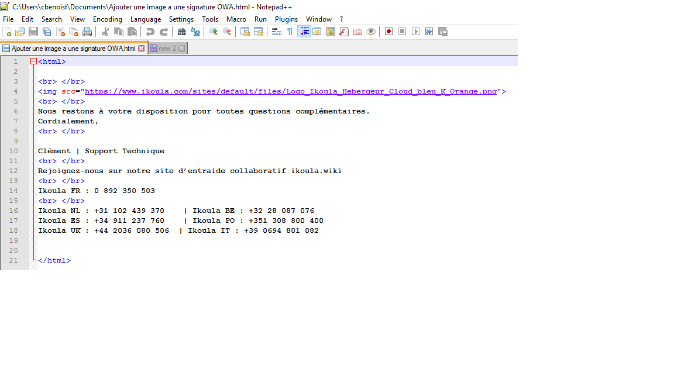674x379 pixels.
Task: Open Find with binoculars icon
Action: pyautogui.click(x=182, y=32)
